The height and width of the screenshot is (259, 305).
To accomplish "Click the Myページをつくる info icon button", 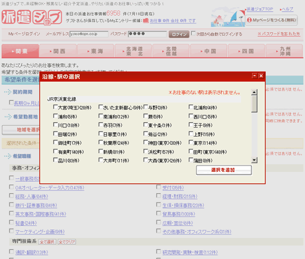I will pos(249,20).
